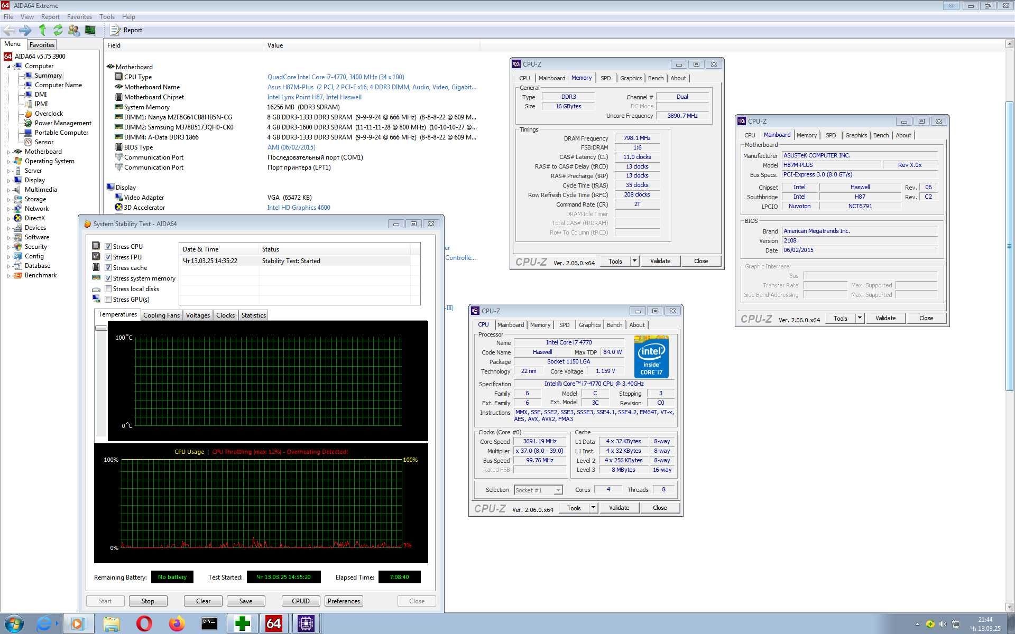Screen dimensions: 1015x634
Task: Toggle Stress cache checkbox
Action: (108, 268)
